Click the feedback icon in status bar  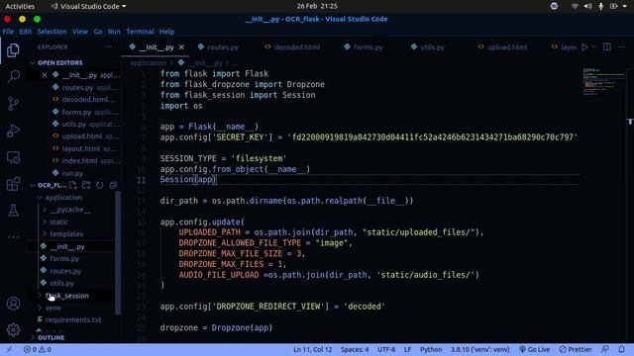click(605, 349)
